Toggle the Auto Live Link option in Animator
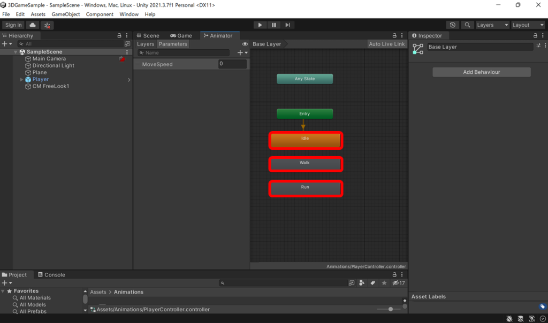The width and height of the screenshot is (548, 323). point(386,43)
